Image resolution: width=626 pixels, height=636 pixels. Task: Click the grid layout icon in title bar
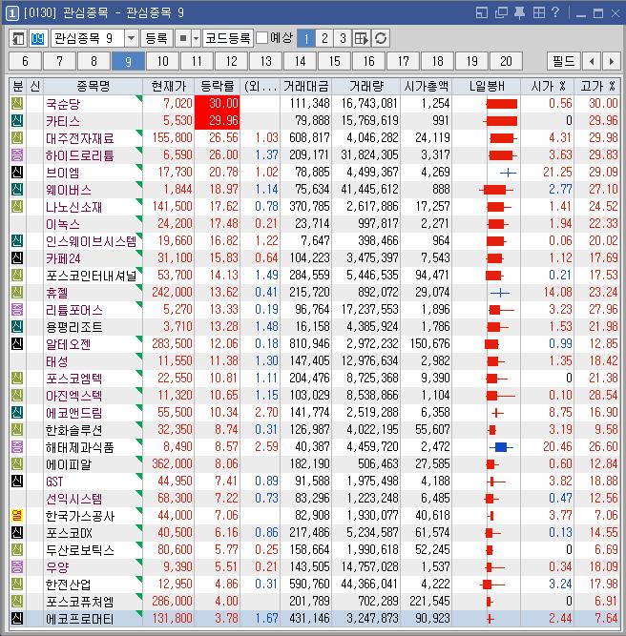[539, 13]
